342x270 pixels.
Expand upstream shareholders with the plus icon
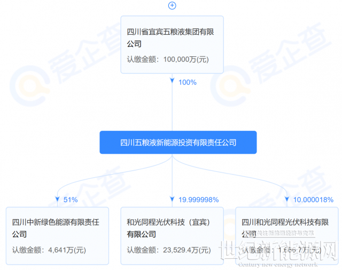tap(172, 5)
